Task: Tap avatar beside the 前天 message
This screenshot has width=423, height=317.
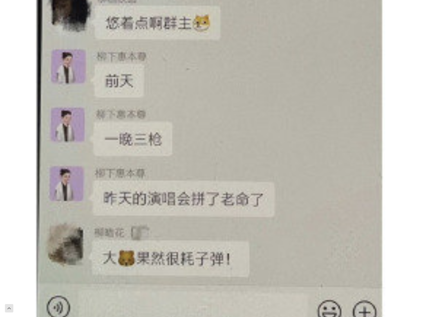Action: [x=68, y=66]
